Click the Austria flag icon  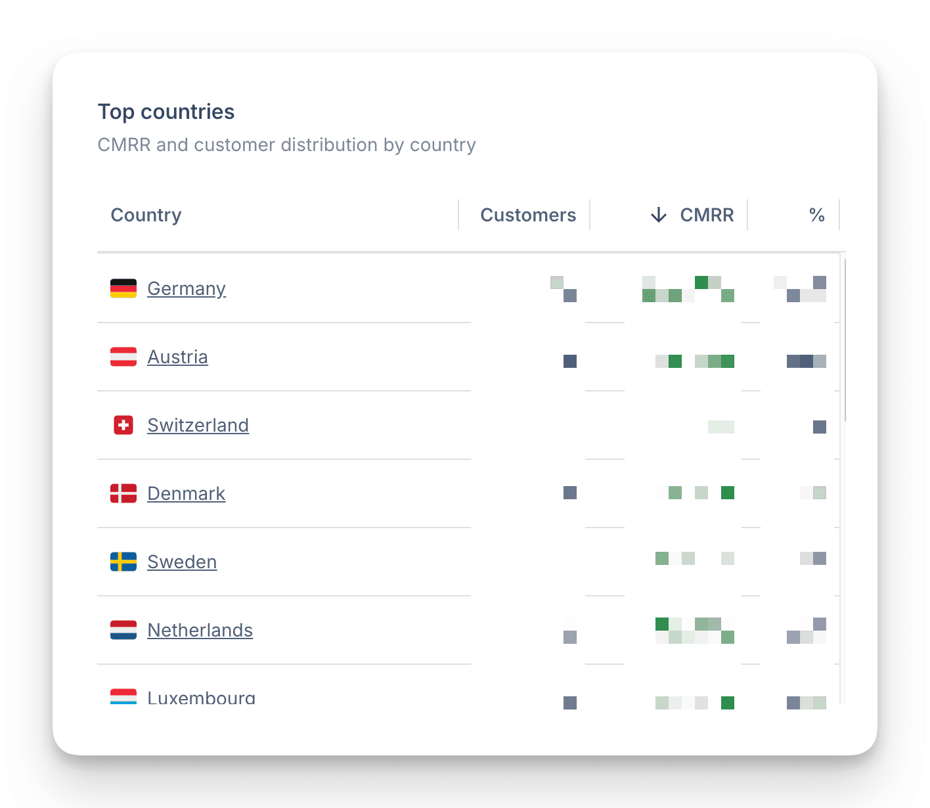click(123, 357)
